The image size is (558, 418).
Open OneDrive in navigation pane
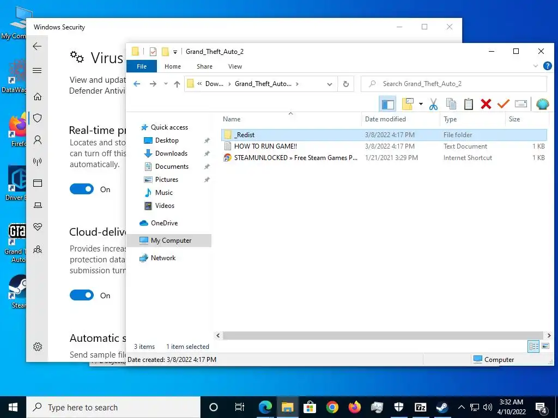(164, 223)
